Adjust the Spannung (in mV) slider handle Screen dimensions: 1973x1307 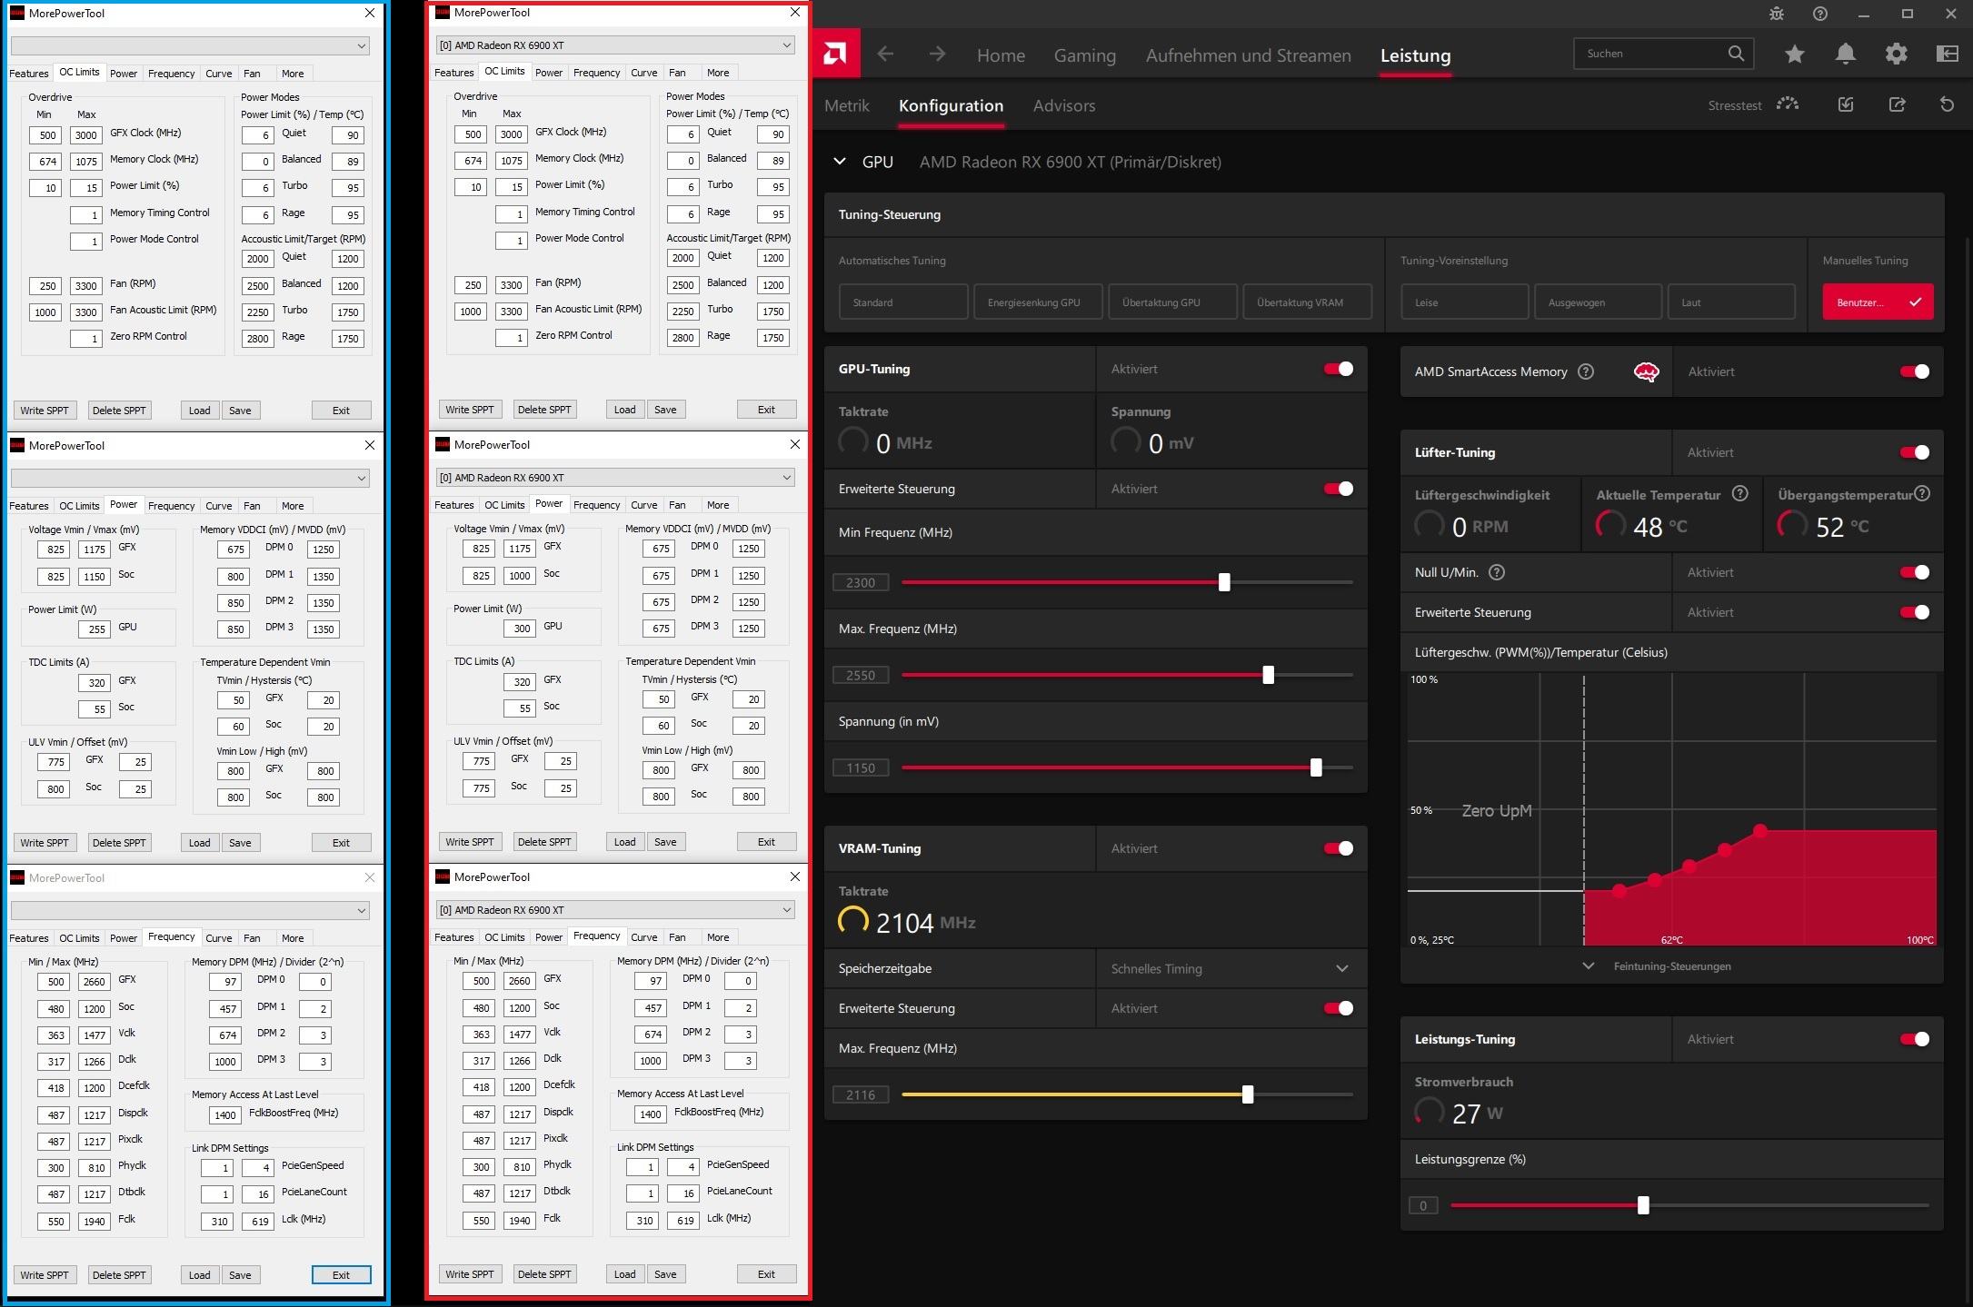point(1316,767)
